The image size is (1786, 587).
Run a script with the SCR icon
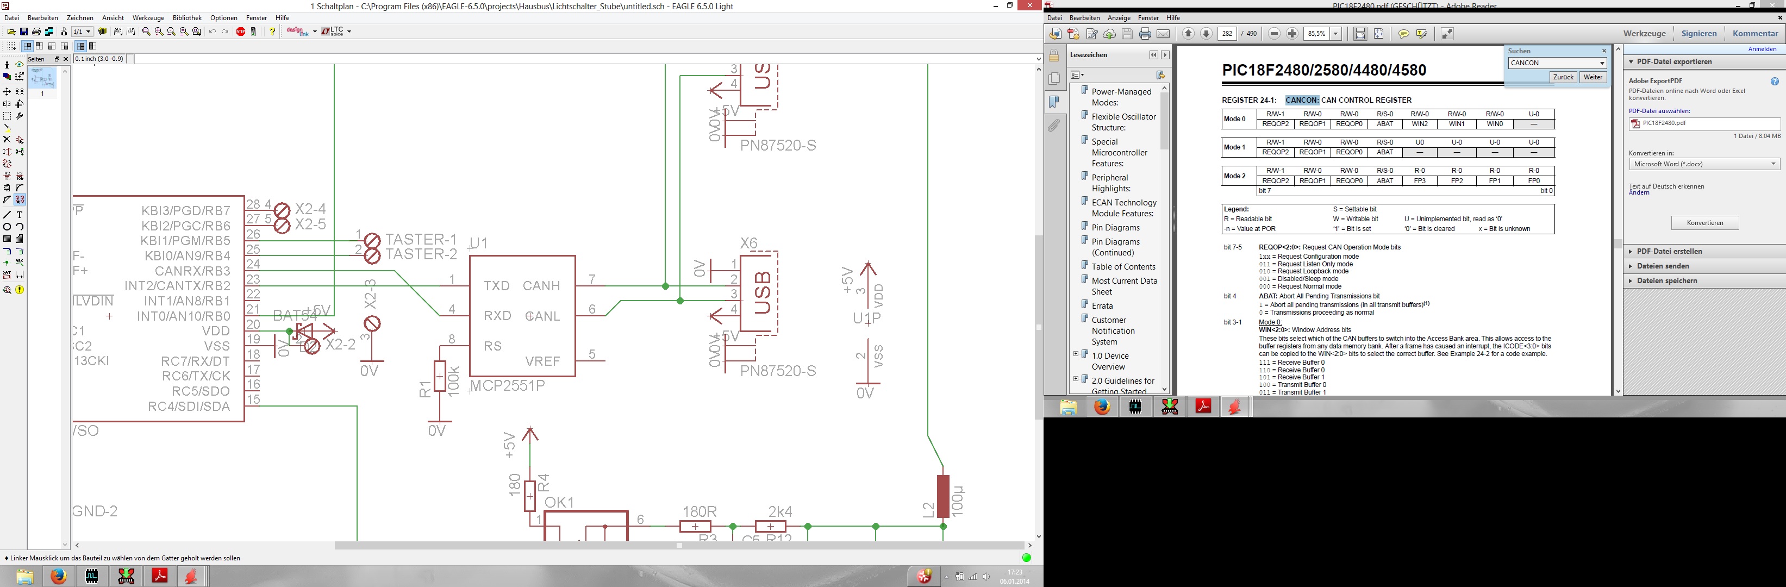click(x=118, y=31)
